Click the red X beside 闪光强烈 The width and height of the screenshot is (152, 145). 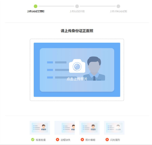tap(107, 140)
